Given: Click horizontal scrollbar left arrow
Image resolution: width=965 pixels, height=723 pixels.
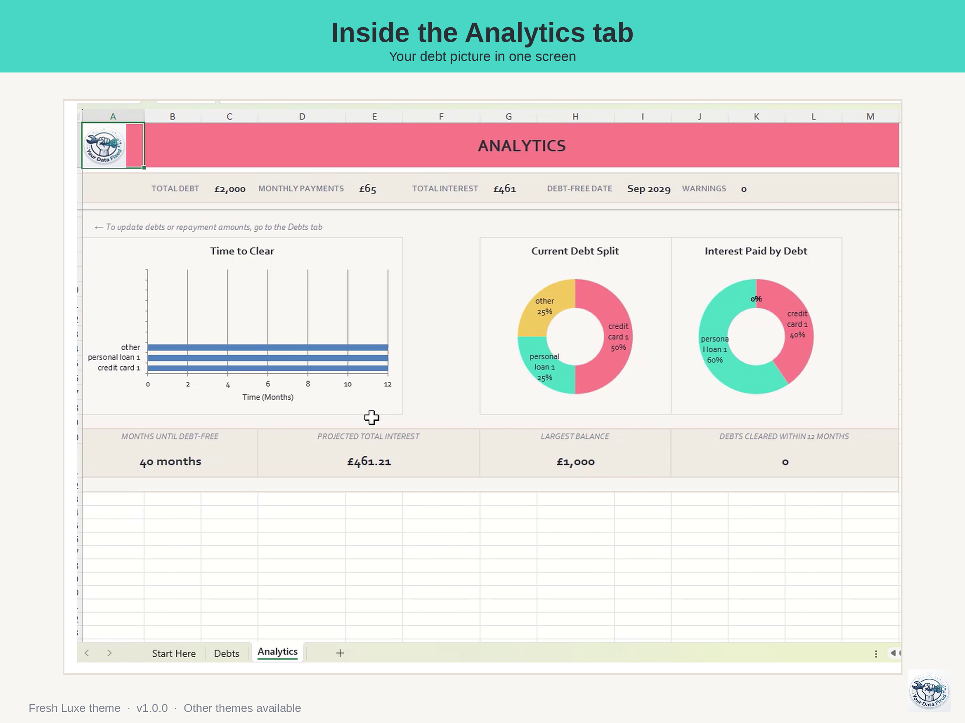Looking at the screenshot, I should 893,653.
